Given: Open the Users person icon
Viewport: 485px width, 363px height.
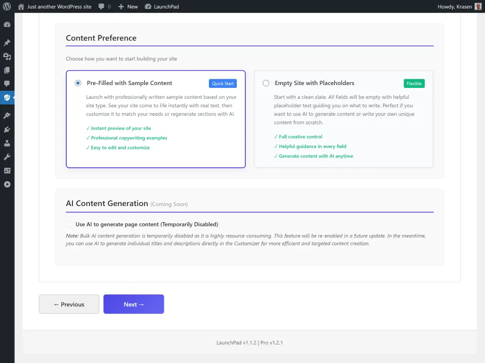Looking at the screenshot, I should pyautogui.click(x=7, y=142).
